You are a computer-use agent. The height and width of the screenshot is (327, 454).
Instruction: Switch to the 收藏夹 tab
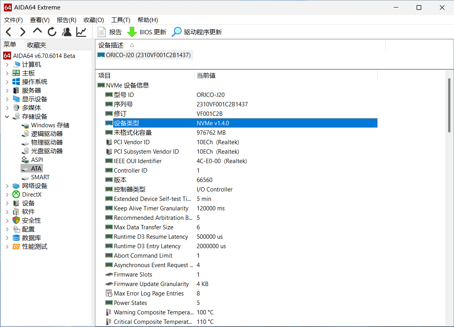click(37, 45)
